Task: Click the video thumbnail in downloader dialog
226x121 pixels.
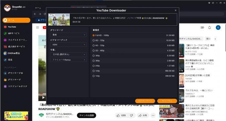Action: pos(59,20)
